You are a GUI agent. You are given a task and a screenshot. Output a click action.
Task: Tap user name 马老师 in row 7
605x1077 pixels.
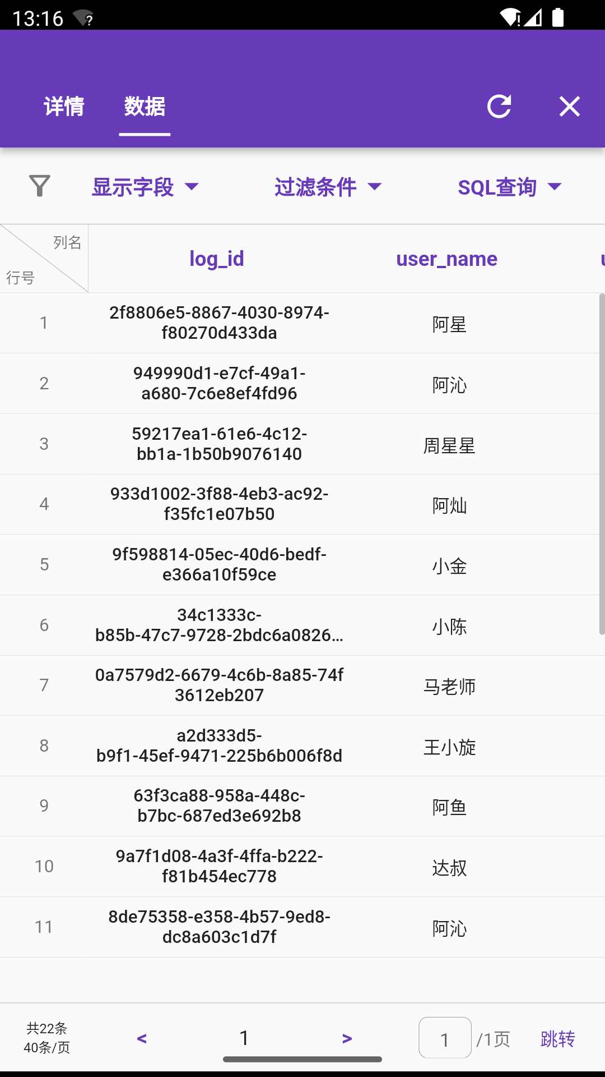(449, 686)
